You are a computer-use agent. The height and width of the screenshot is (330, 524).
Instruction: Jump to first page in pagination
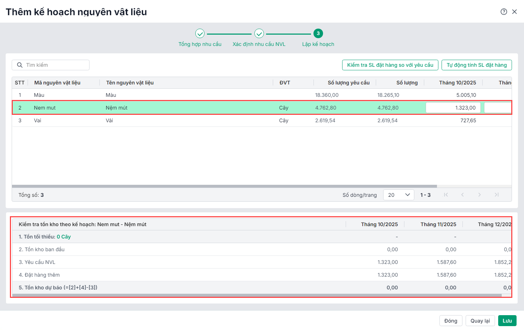[x=446, y=195]
